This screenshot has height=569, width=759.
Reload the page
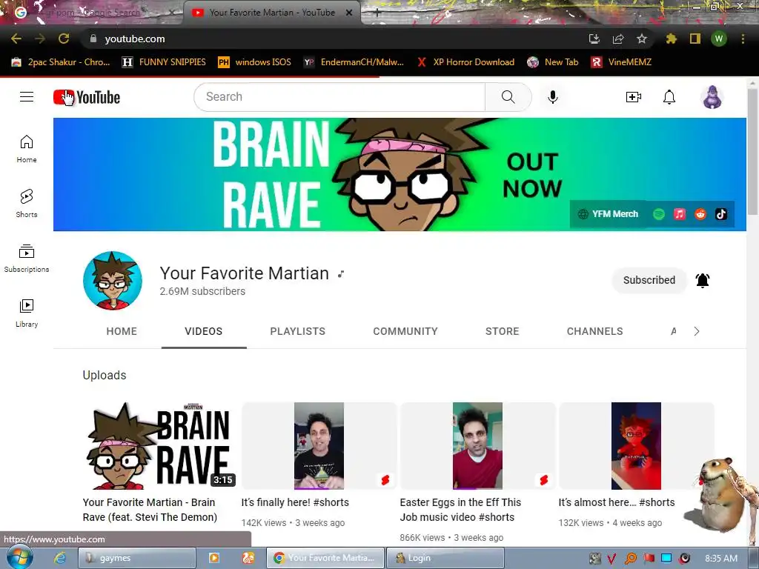(64, 39)
